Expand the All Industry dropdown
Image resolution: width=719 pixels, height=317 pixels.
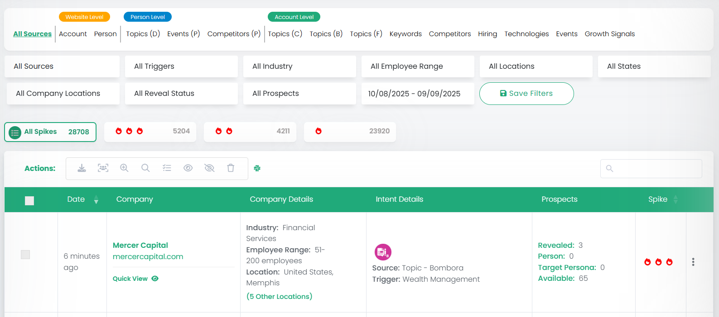pos(299,66)
